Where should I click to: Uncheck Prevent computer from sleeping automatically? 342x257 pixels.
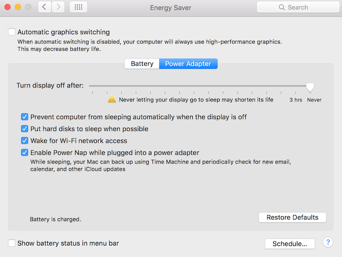(x=25, y=117)
